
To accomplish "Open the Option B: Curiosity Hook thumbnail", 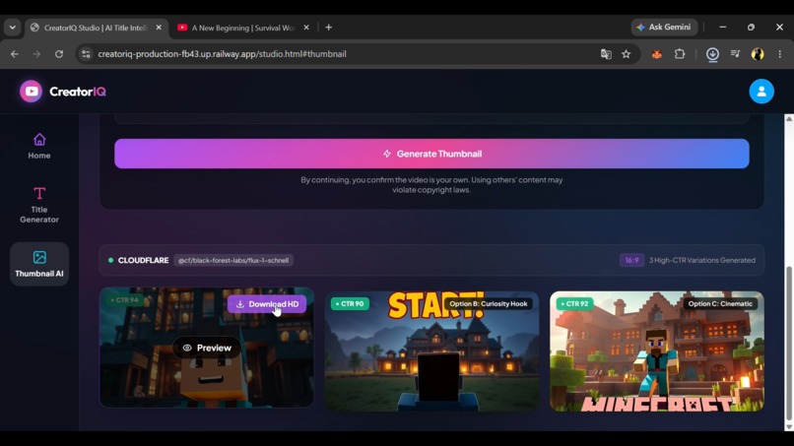I will tap(431, 351).
